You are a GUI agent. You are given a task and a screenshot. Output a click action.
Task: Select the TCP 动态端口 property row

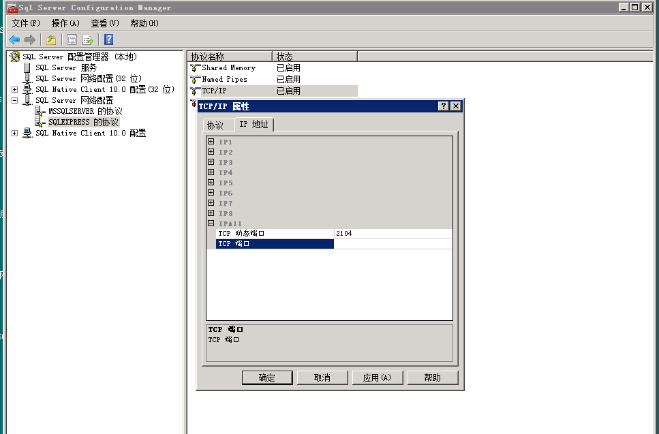[x=334, y=234]
